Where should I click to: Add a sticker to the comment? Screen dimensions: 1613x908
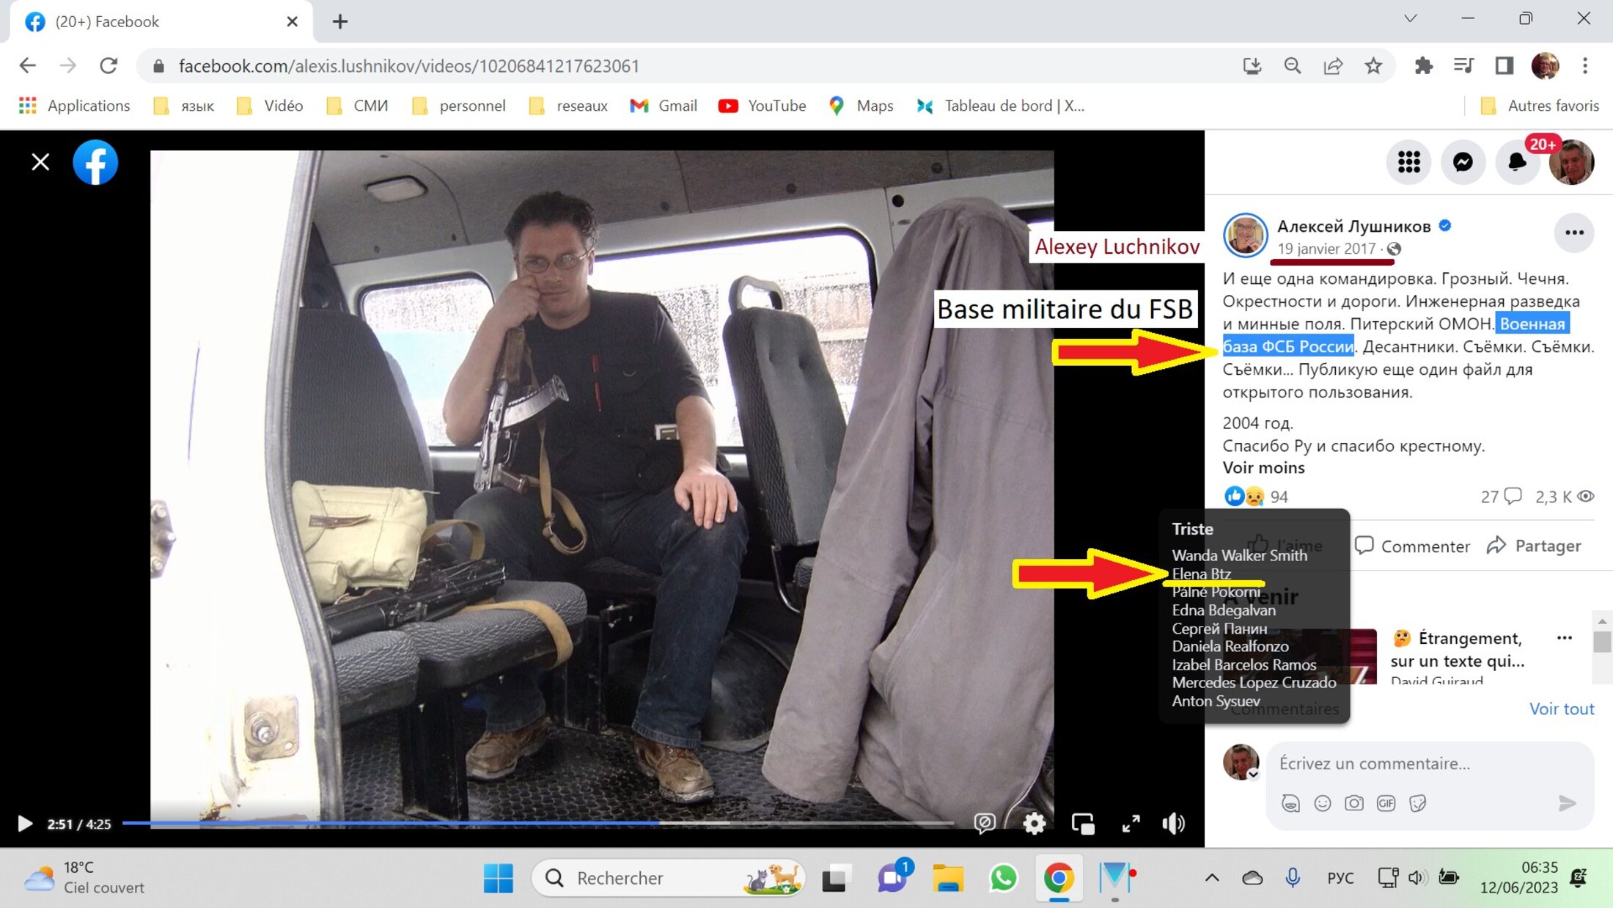click(x=1418, y=803)
